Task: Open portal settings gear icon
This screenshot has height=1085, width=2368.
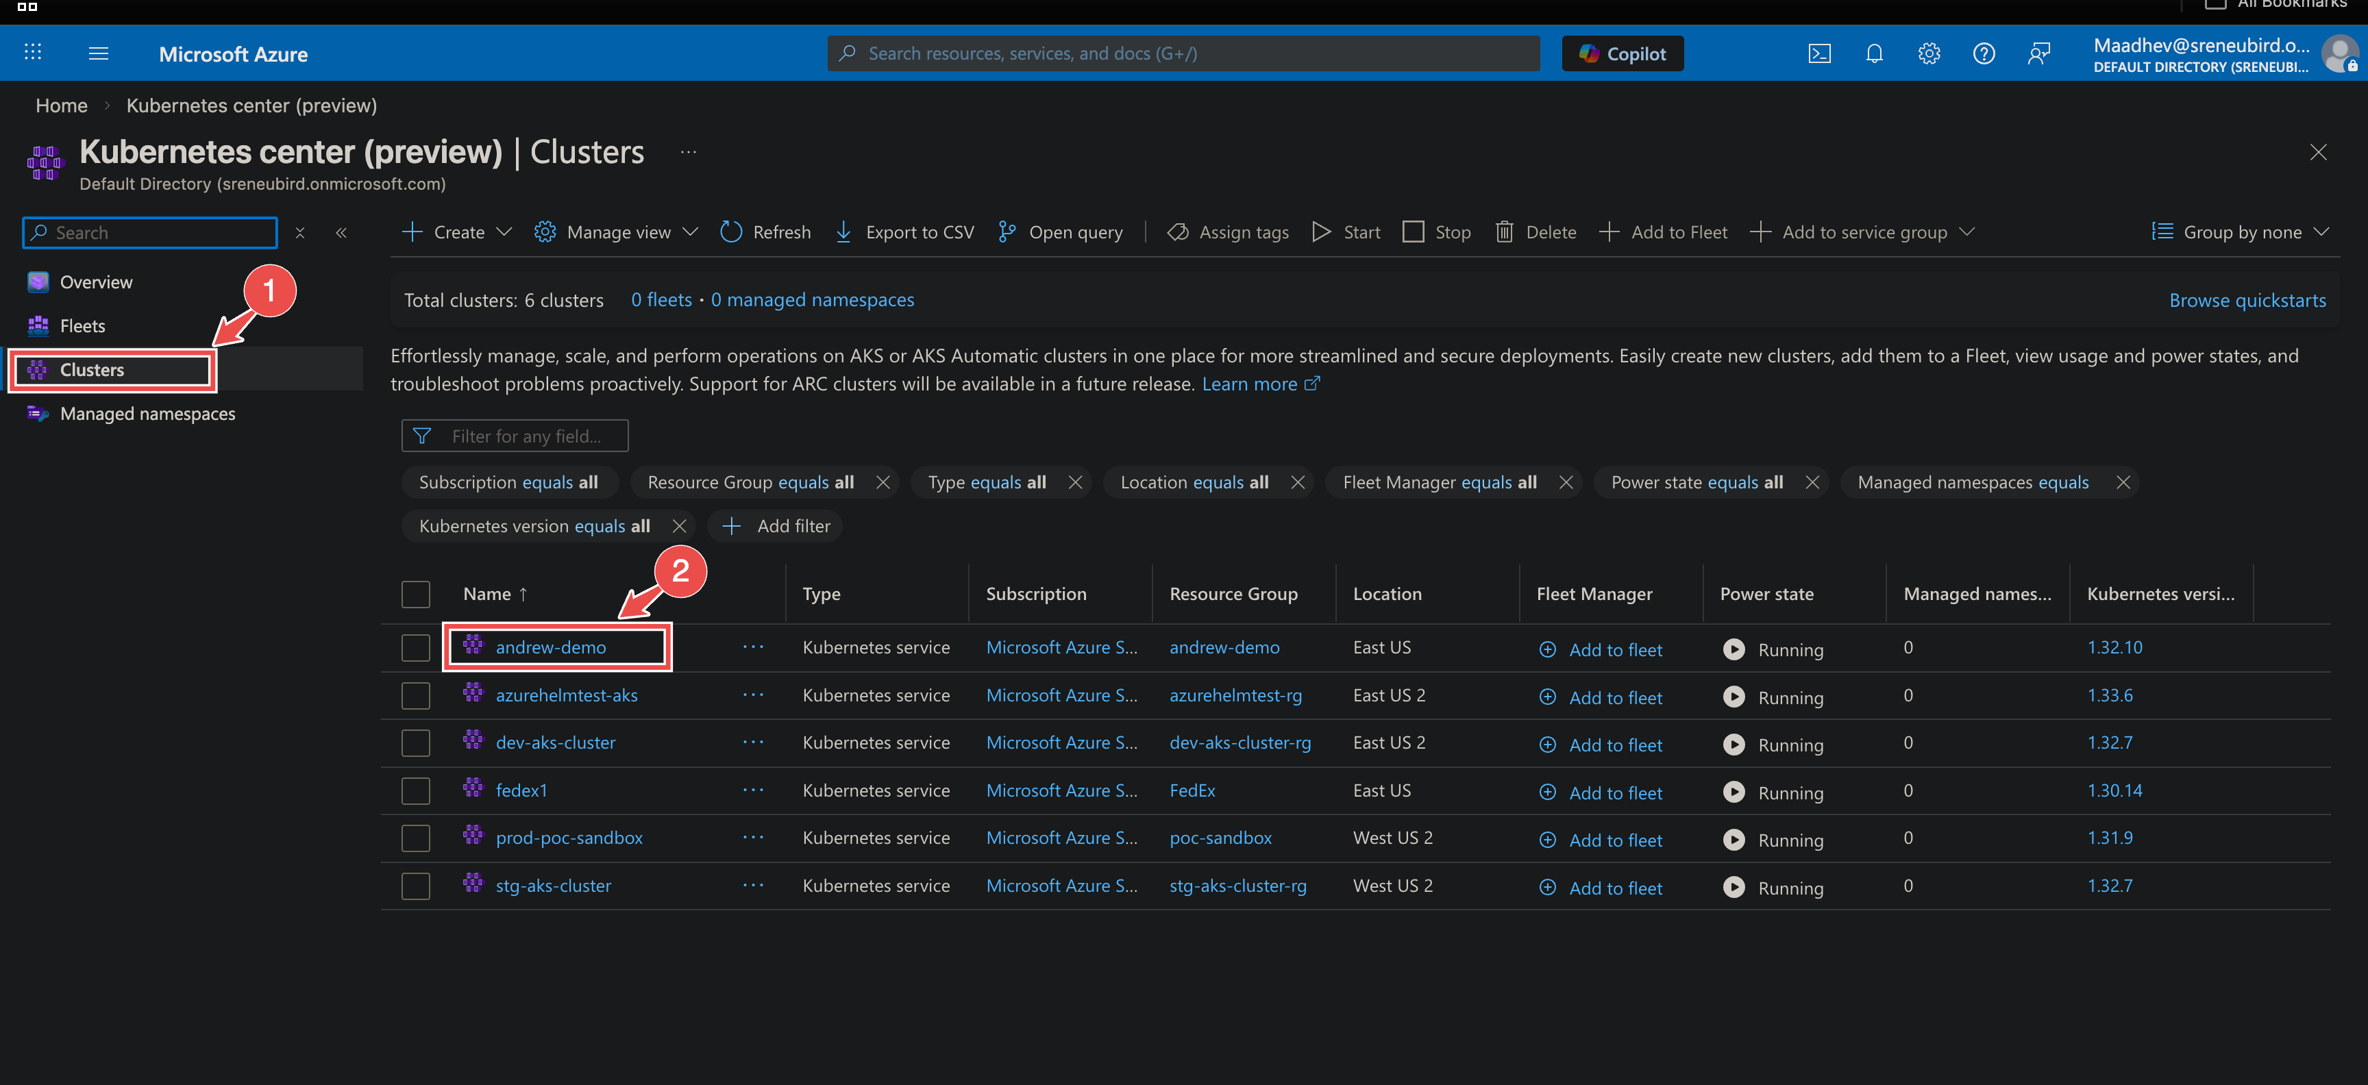Action: pyautogui.click(x=1929, y=53)
